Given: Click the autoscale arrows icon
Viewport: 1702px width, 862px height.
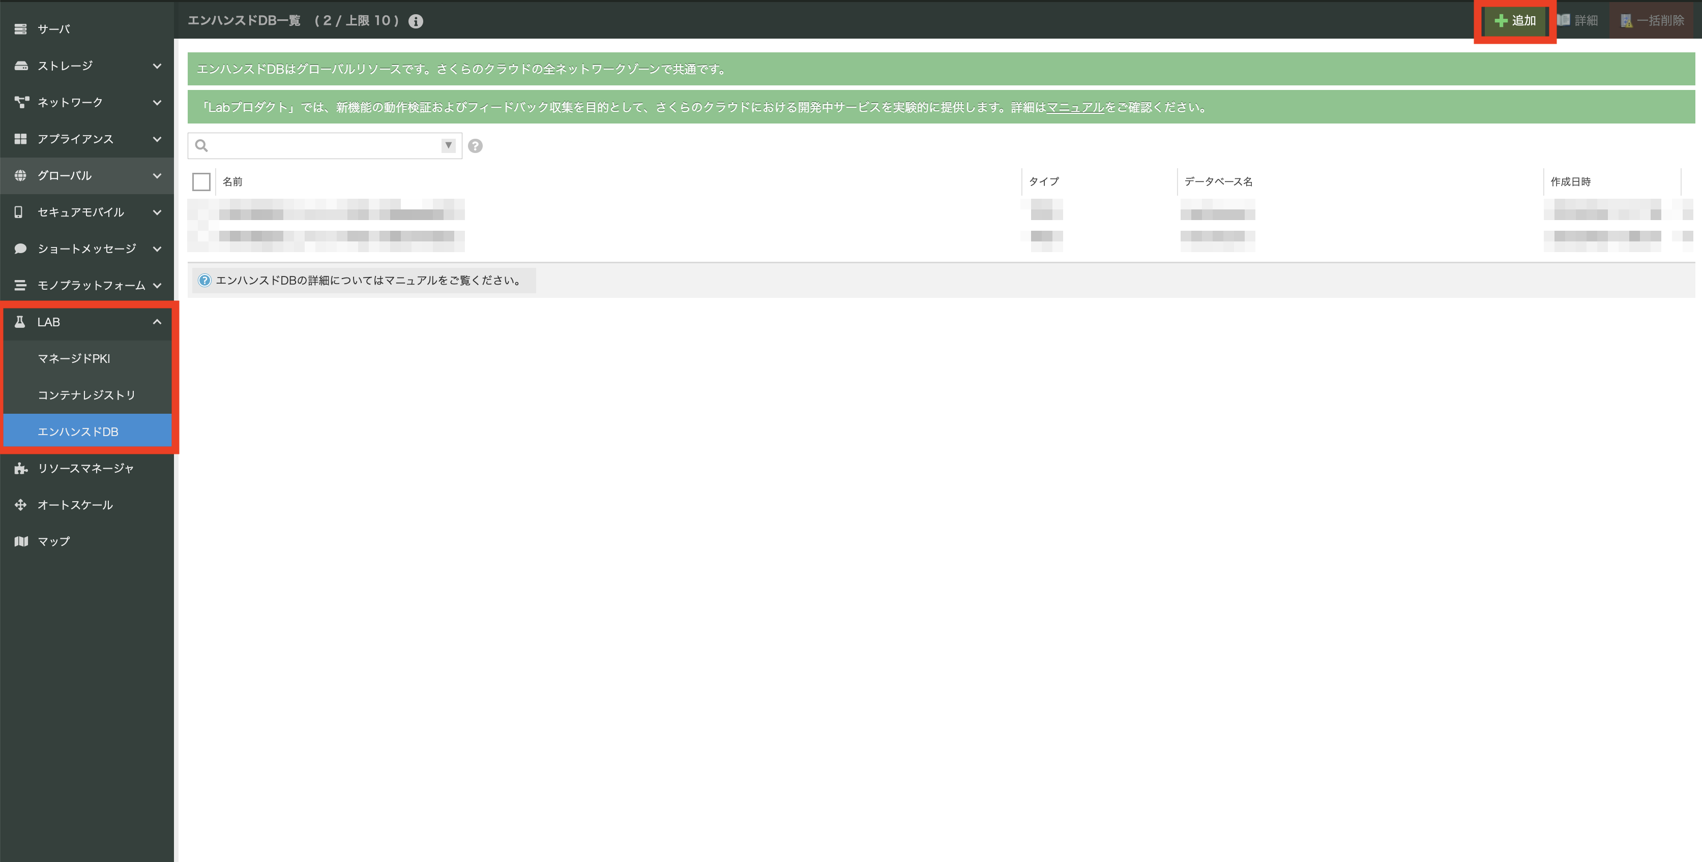Looking at the screenshot, I should click(x=20, y=505).
